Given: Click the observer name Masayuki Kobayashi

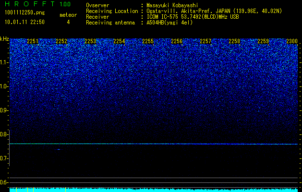Looking at the screenshot, I should pyautogui.click(x=172, y=5).
